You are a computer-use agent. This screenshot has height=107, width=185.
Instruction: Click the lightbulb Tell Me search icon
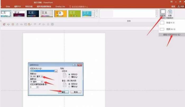tap(70, 7)
